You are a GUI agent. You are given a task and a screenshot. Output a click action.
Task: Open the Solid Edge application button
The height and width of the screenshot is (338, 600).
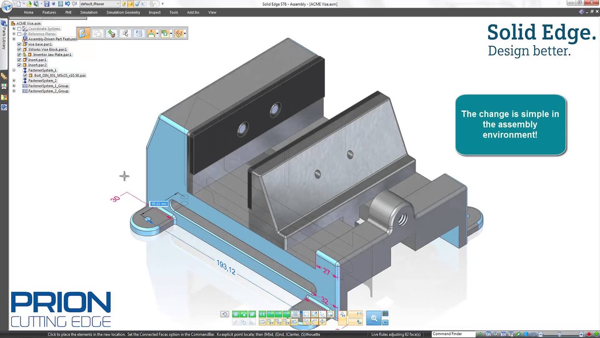pyautogui.click(x=7, y=7)
